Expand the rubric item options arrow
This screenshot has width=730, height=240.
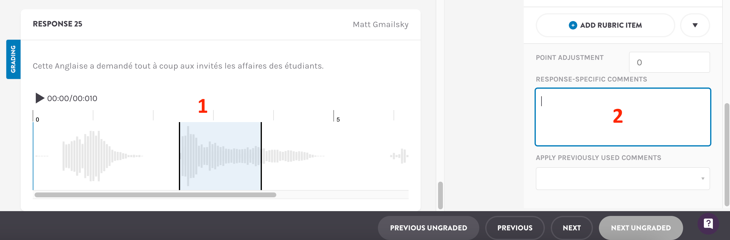tap(695, 25)
